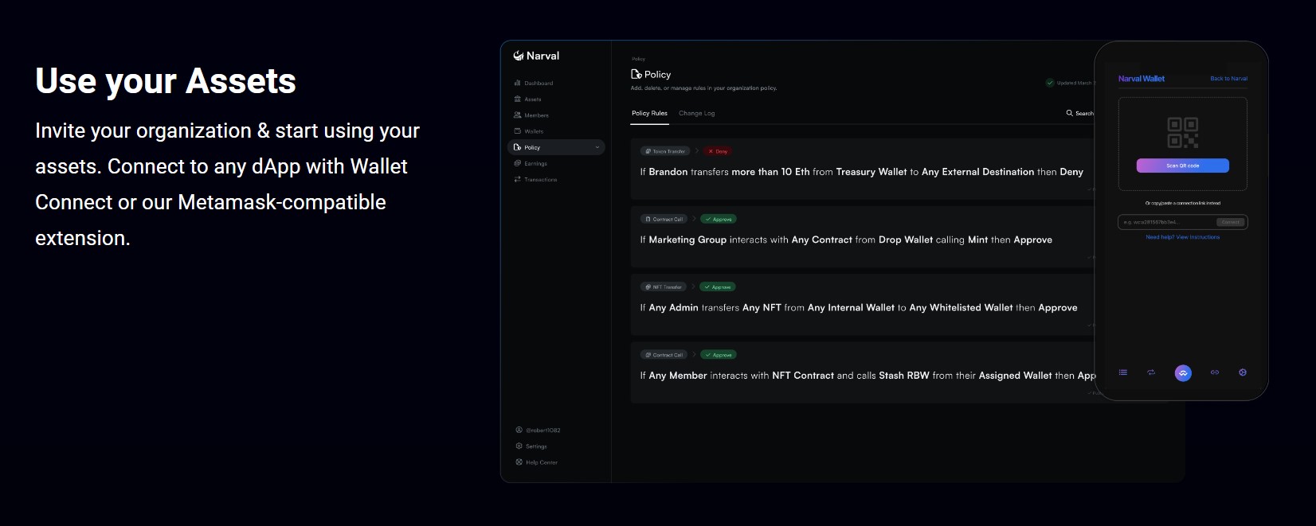Tap the link icon in wallet bottom bar
Screen dimensions: 1316x526
tap(1215, 372)
